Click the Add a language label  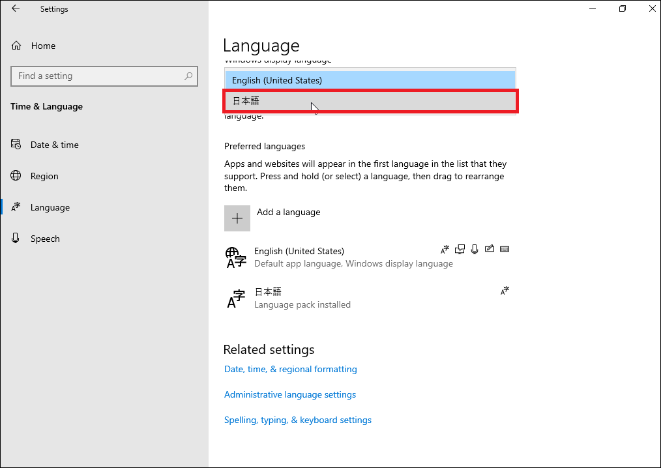tap(288, 212)
